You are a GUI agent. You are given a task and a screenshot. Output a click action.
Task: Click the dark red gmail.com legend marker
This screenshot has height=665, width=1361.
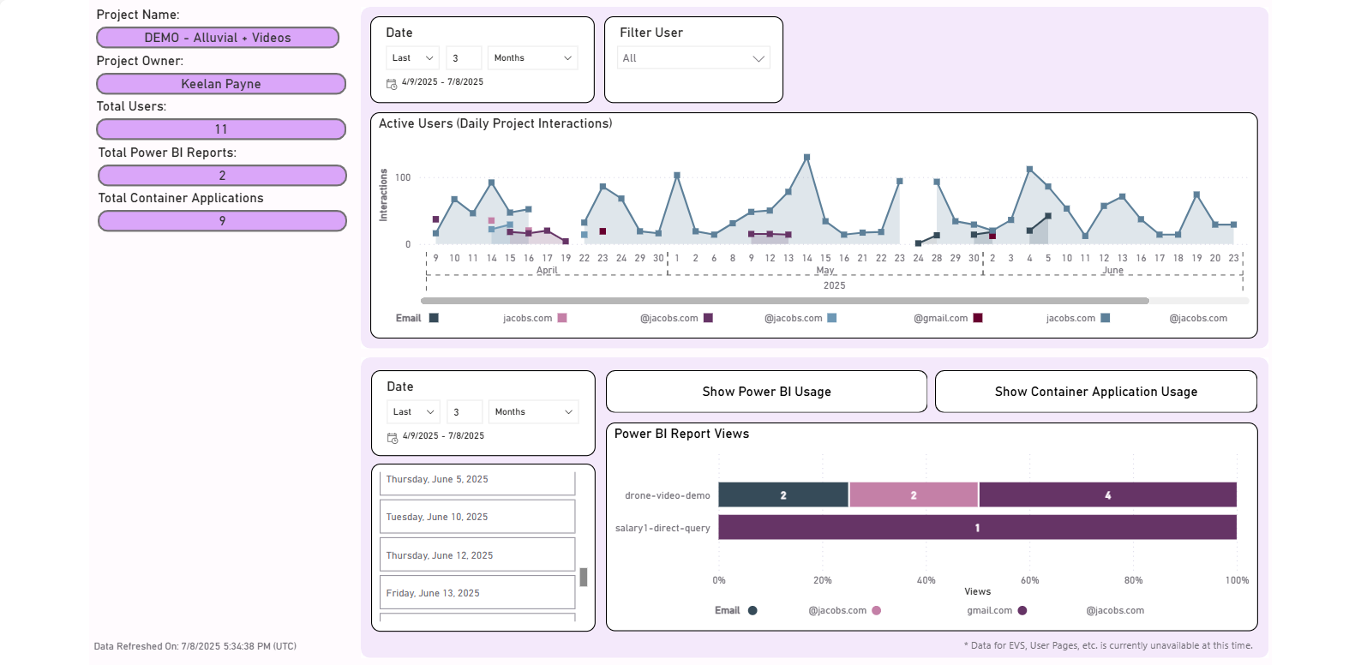978,318
